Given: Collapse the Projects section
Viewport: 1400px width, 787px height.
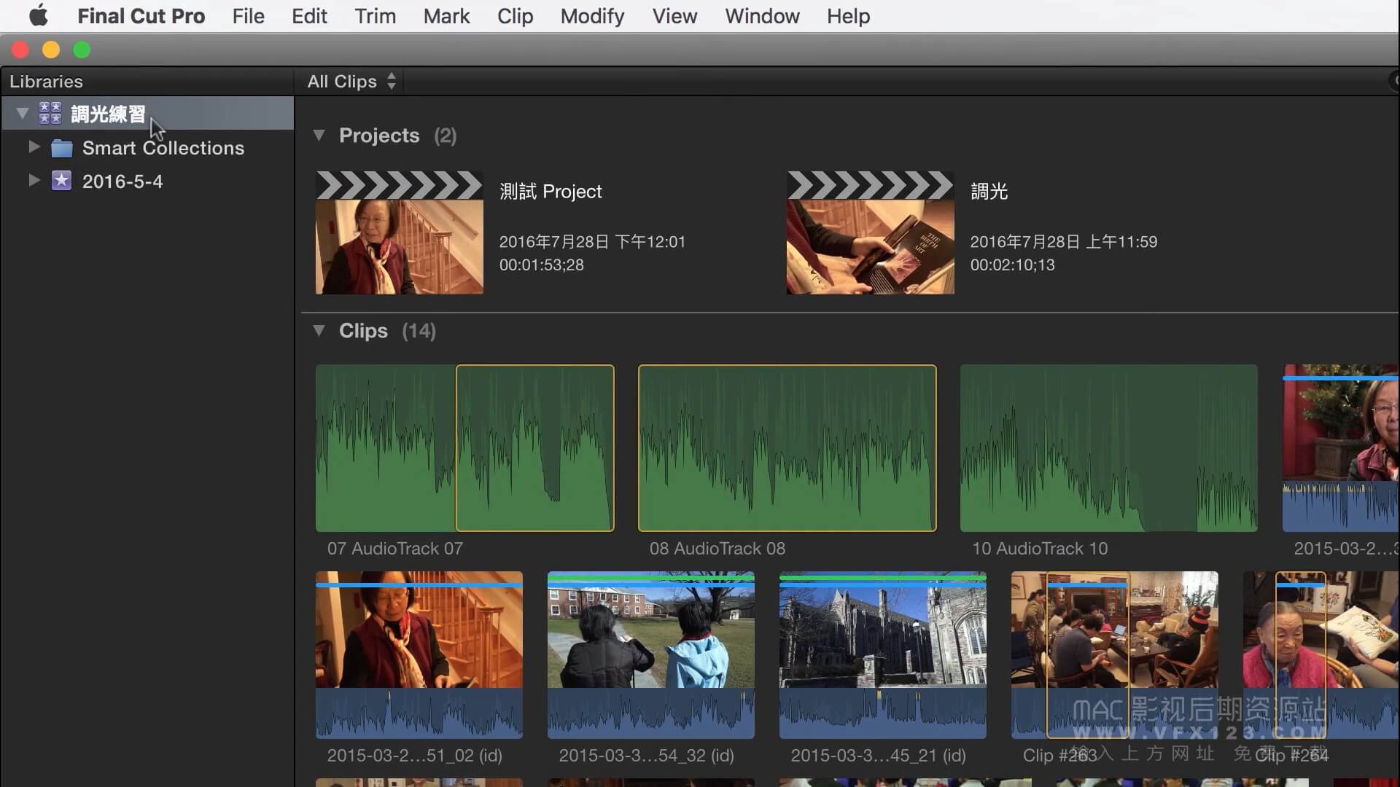Looking at the screenshot, I should (319, 135).
